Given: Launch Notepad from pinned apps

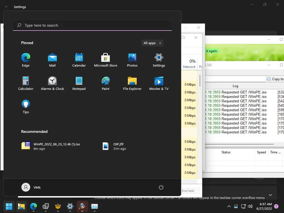Looking at the screenshot, I should pyautogui.click(x=79, y=83).
